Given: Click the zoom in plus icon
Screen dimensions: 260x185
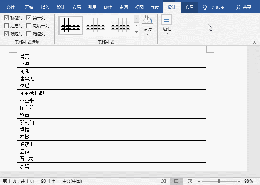Looking at the screenshot, I should click(x=239, y=181).
